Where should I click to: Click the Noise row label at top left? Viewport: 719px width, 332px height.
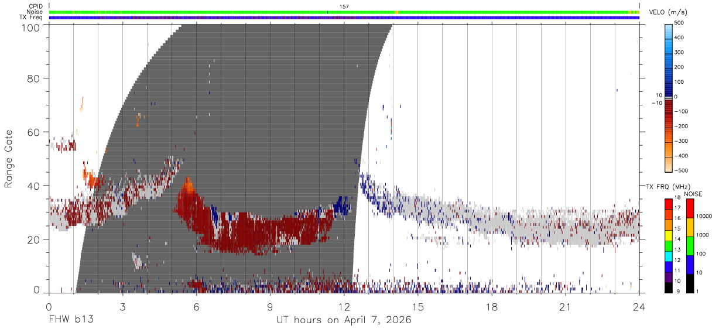coord(34,12)
